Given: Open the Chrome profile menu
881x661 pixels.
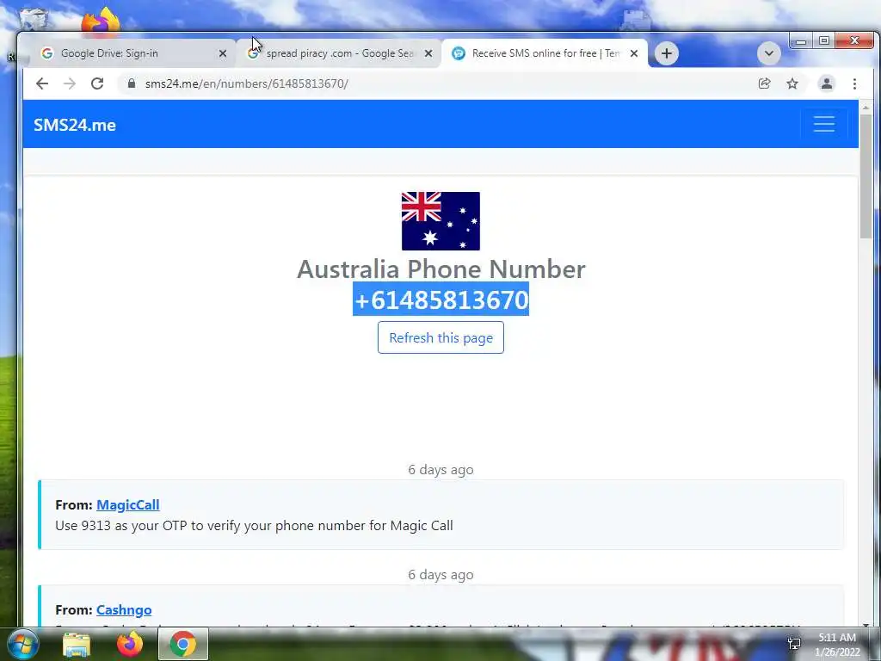Looking at the screenshot, I should click(x=827, y=83).
